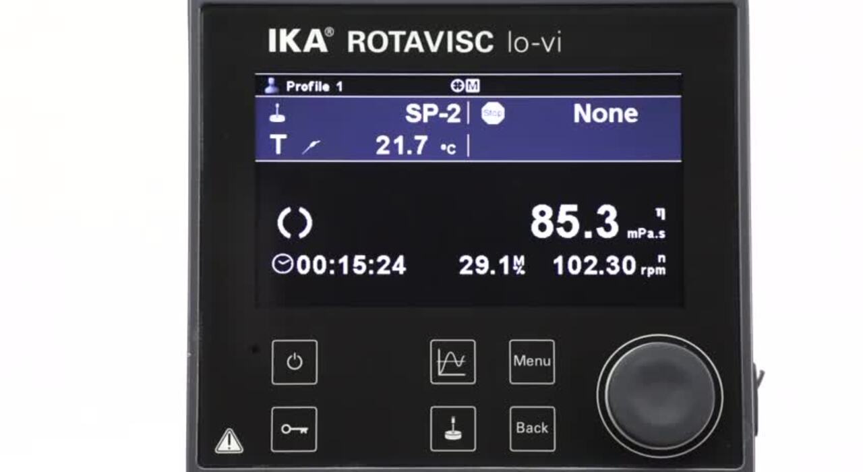Screen dimensions: 863x472
Task: Select the 00:15:24 timer value
Action: 351,266
